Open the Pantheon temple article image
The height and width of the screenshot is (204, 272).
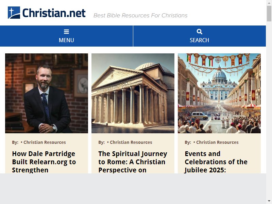coord(133,93)
